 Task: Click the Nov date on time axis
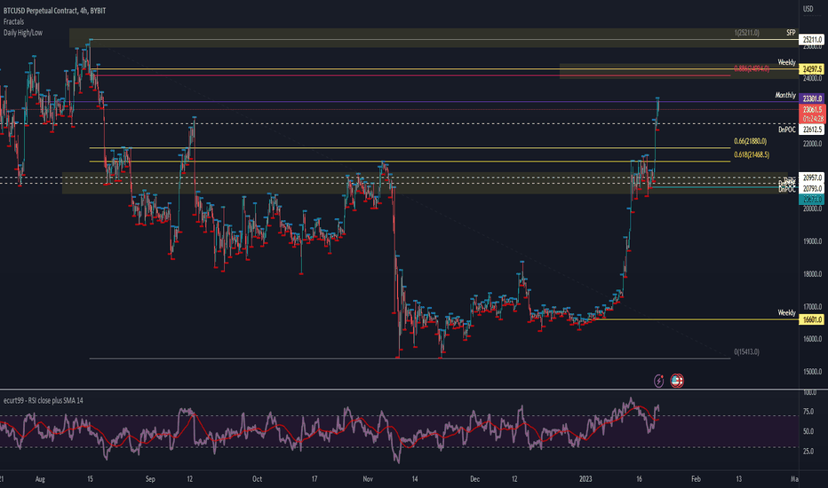click(368, 479)
